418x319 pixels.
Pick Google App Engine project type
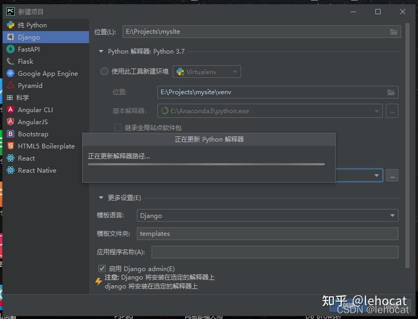(x=46, y=73)
